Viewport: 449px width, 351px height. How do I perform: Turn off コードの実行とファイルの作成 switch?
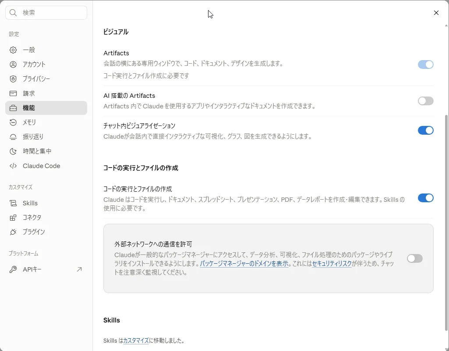tap(425, 198)
